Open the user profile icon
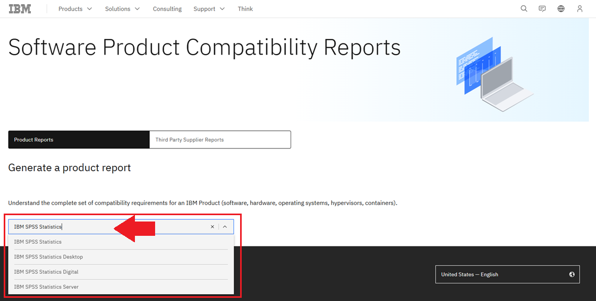This screenshot has width=596, height=301. click(580, 8)
